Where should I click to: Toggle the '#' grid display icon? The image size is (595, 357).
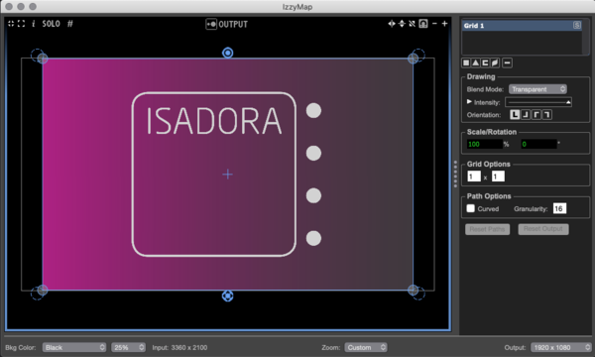[x=70, y=24]
